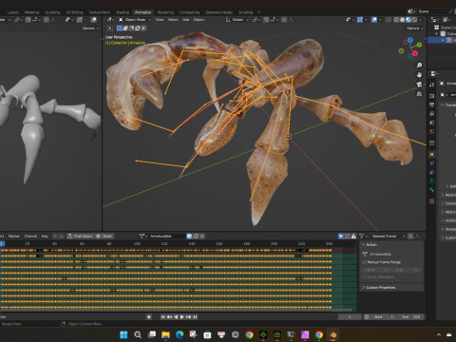
Task: Open the Shading workspace tab
Action: (123, 12)
